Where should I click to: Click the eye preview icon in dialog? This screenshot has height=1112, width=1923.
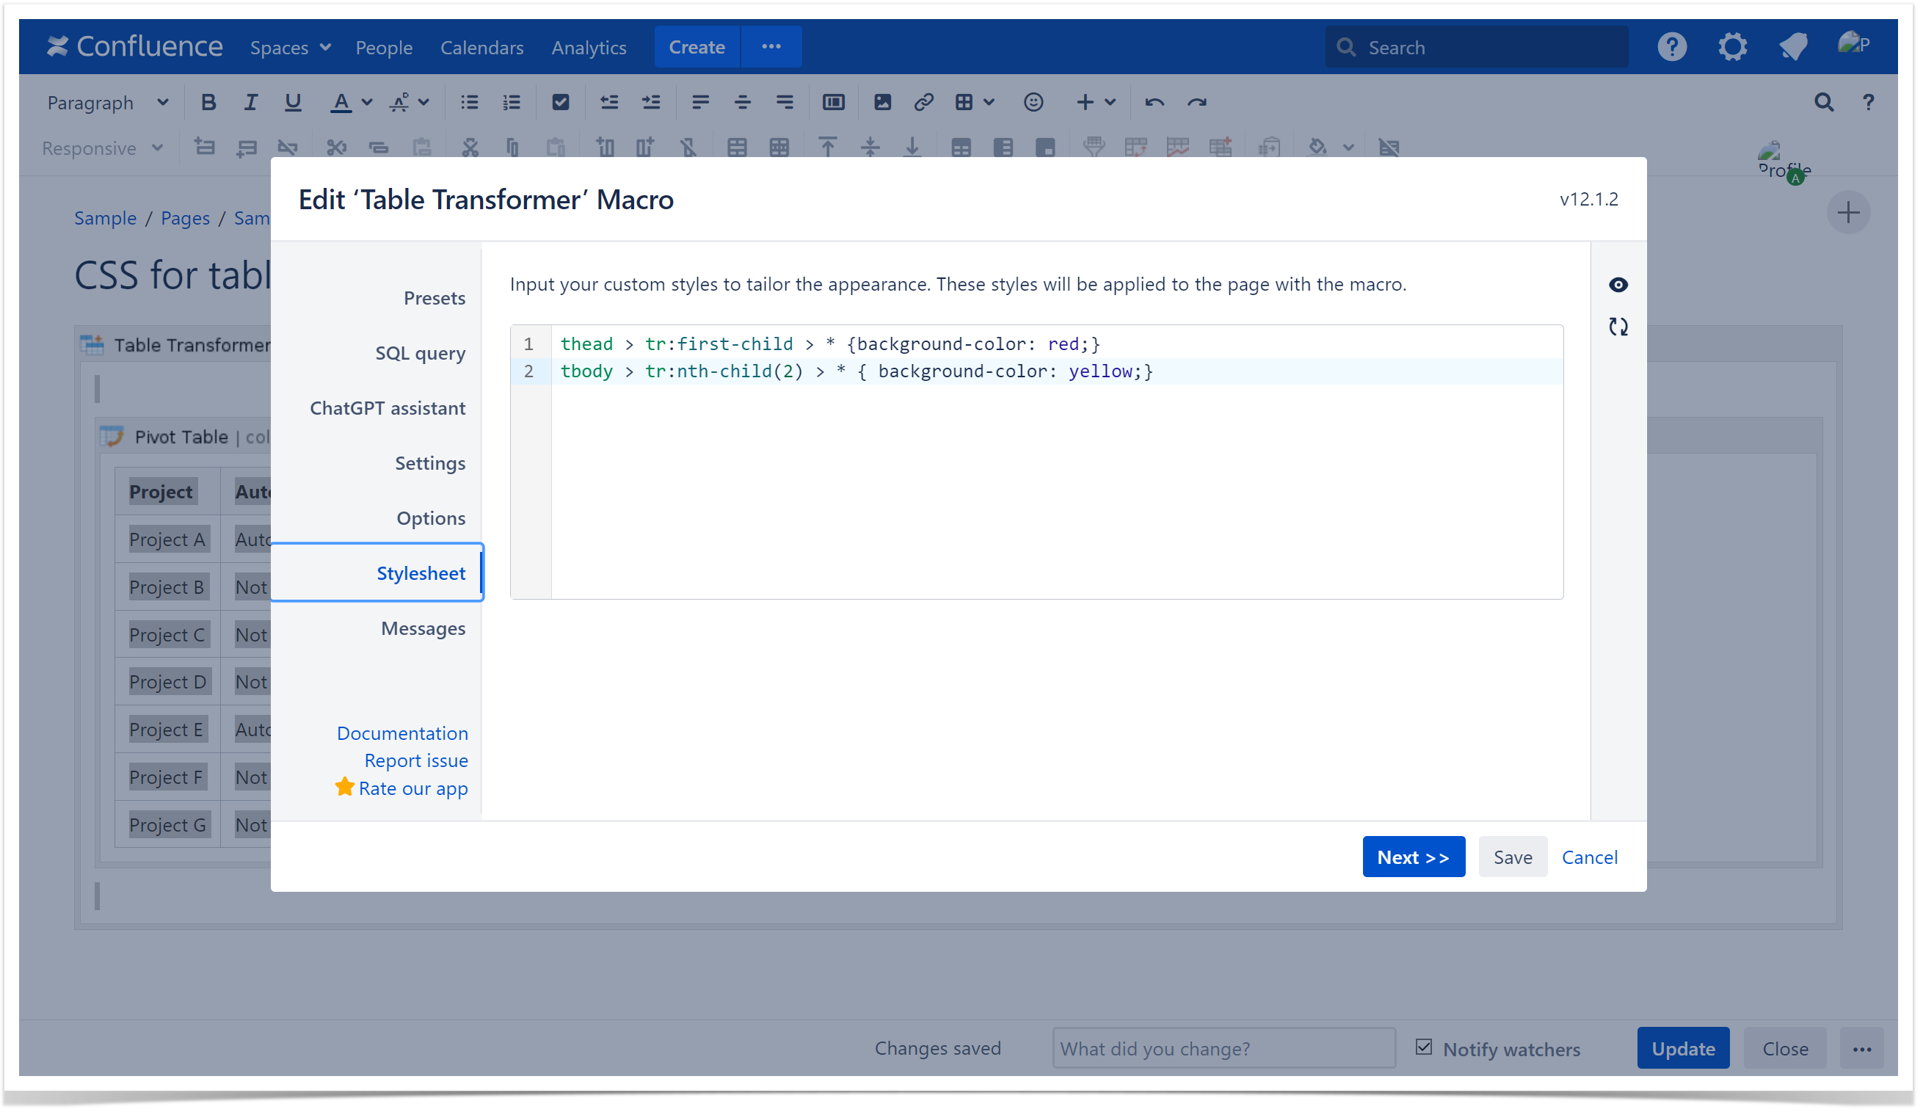coord(1618,285)
